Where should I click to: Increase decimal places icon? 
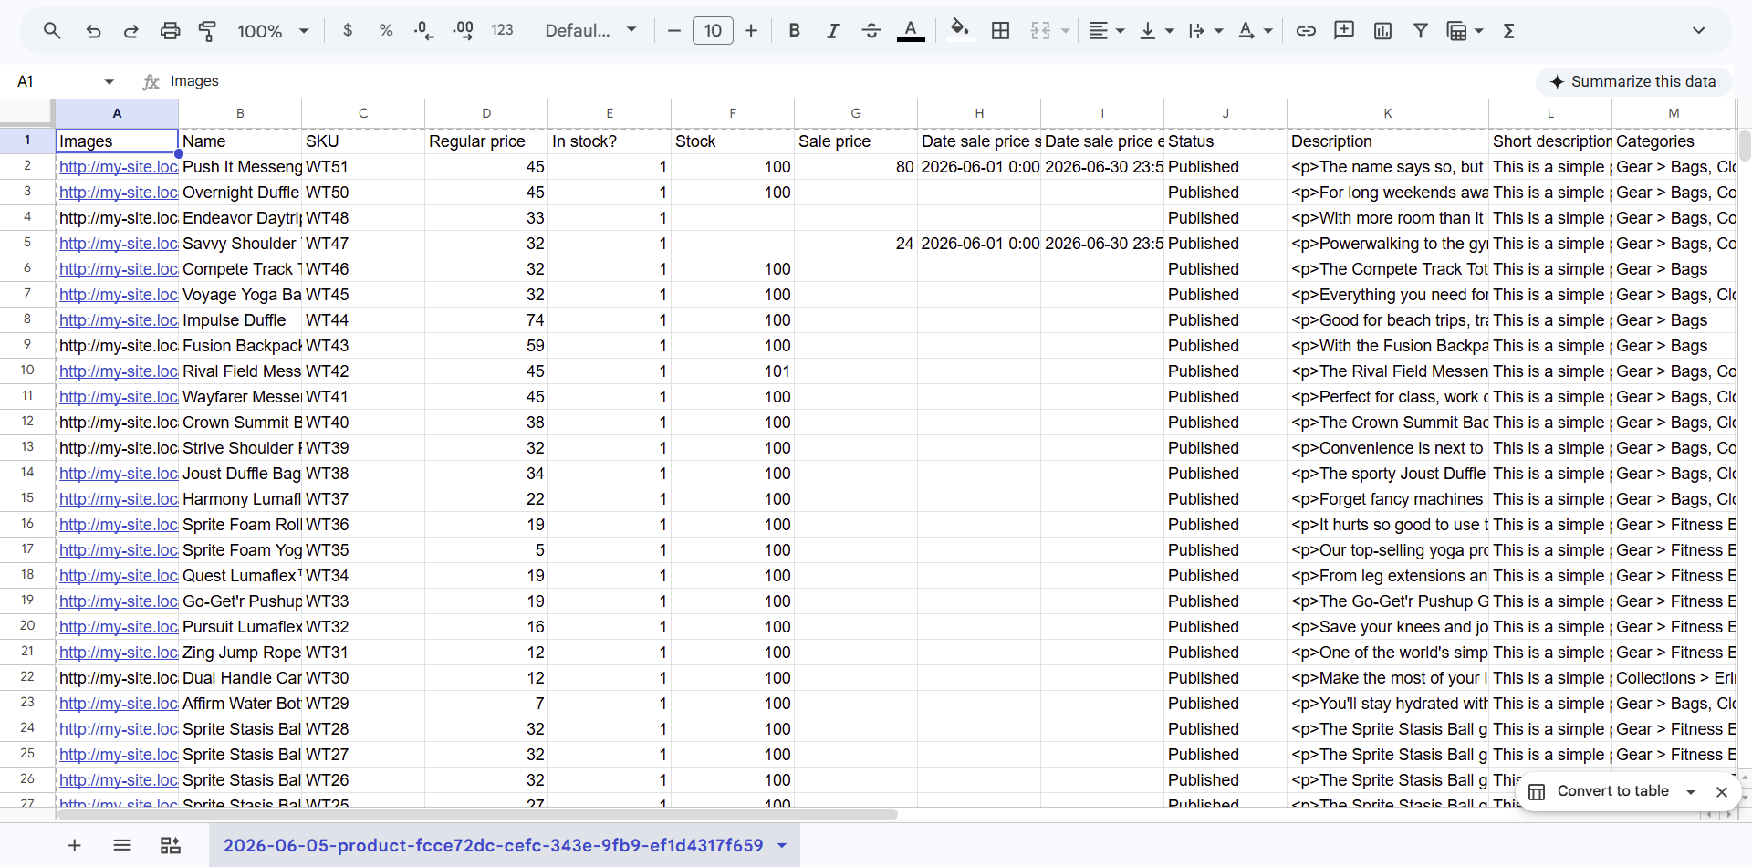pos(463,31)
